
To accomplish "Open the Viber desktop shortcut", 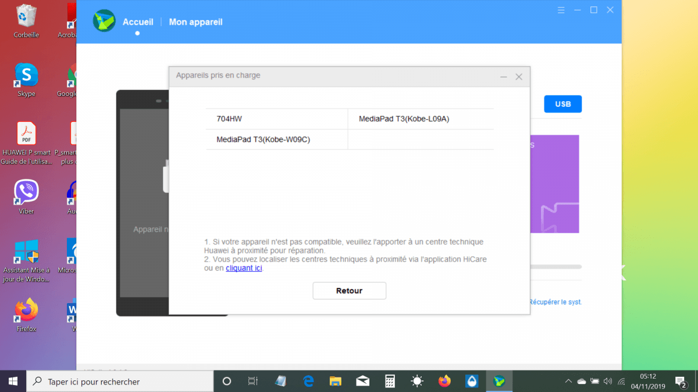I will point(26,197).
